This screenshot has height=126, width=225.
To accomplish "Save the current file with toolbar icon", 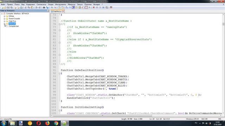I will pos(8,7).
